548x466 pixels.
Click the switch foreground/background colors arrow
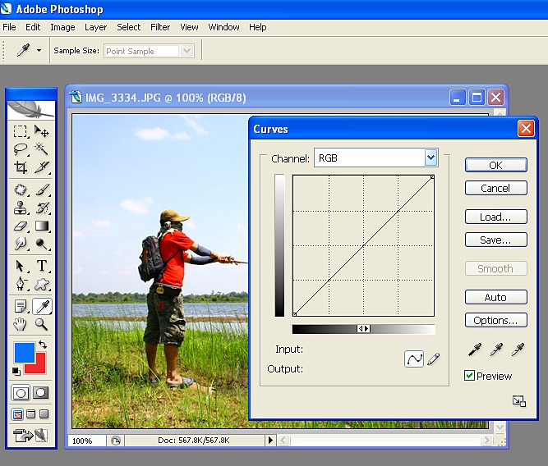(x=43, y=345)
